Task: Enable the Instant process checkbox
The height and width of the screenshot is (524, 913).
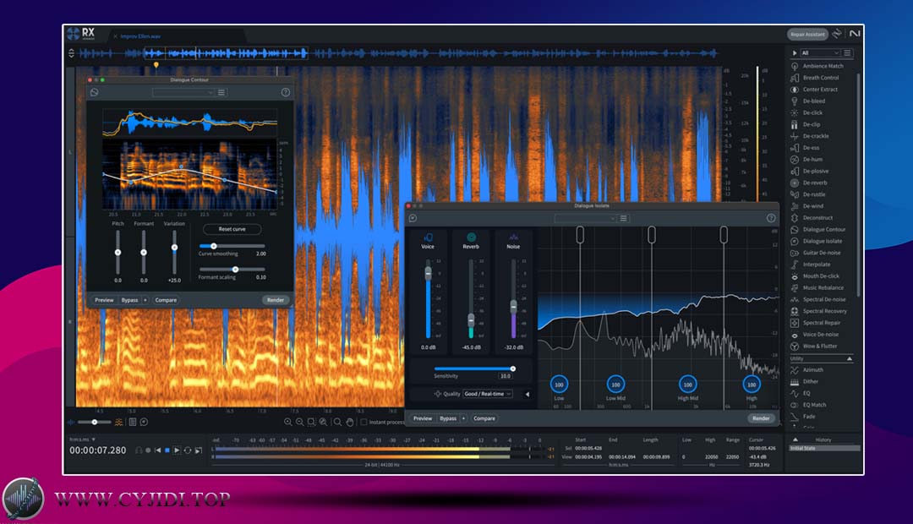Action: click(364, 422)
